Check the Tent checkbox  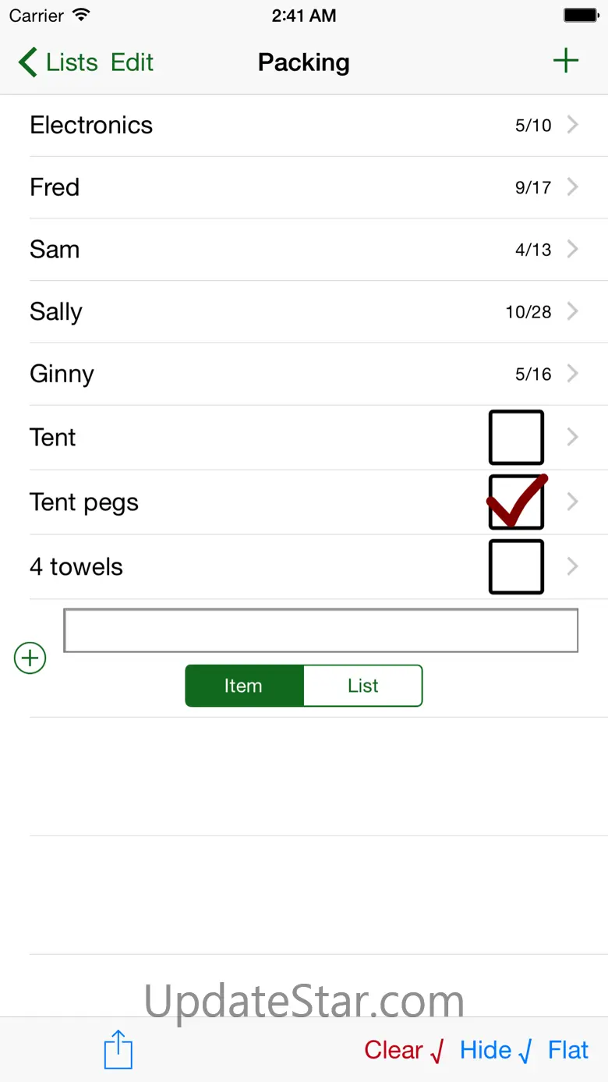516,438
